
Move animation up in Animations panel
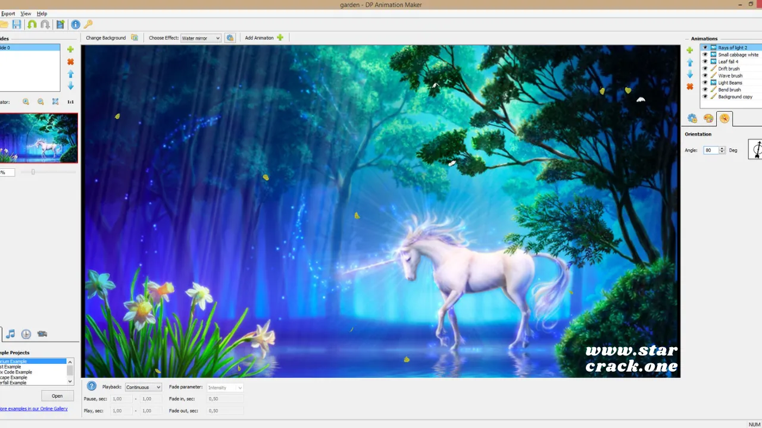(x=690, y=62)
